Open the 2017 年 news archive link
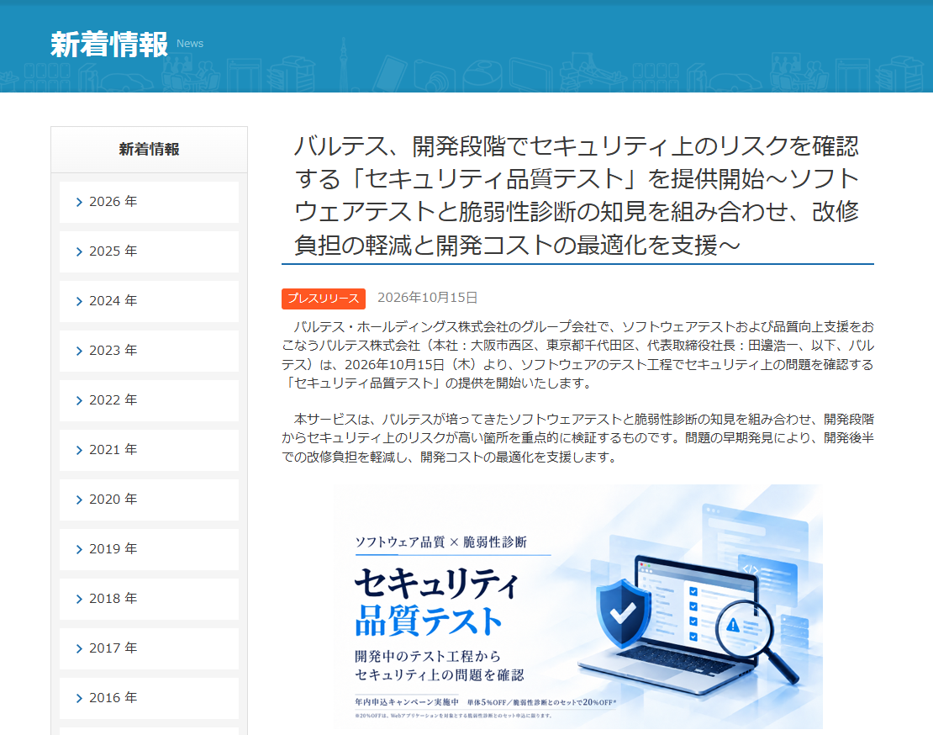The width and height of the screenshot is (933, 735). (149, 648)
